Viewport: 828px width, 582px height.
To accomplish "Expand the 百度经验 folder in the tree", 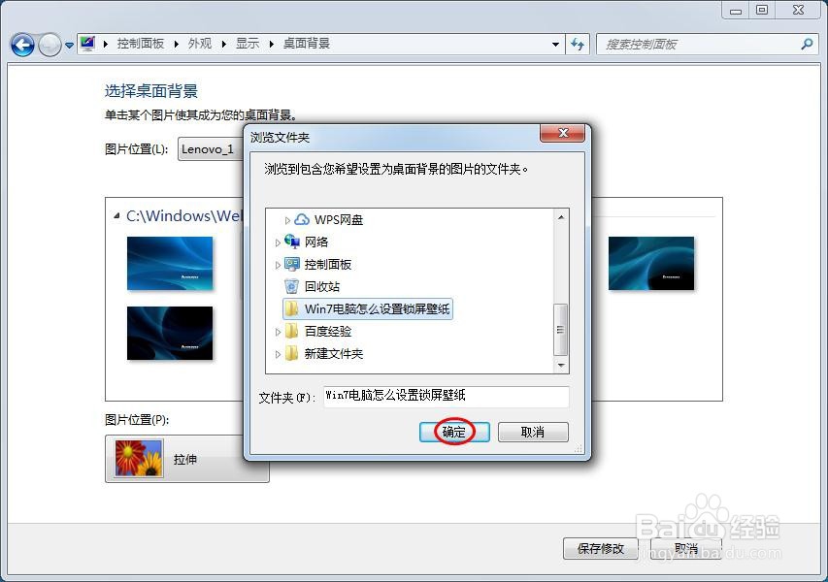I will (x=277, y=330).
